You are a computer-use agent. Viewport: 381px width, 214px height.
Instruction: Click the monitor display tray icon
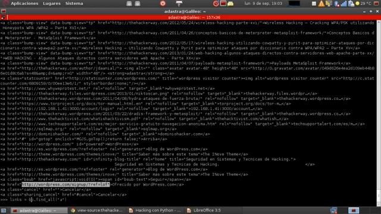click(x=329, y=4)
